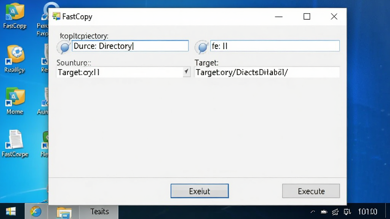
Task: Click the FastCopy title bar app icon
Action: click(56, 16)
